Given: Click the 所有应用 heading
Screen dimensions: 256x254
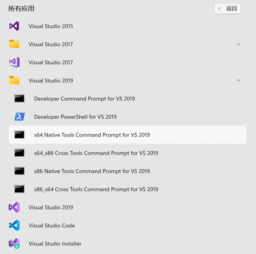Looking at the screenshot, I should point(21,9).
